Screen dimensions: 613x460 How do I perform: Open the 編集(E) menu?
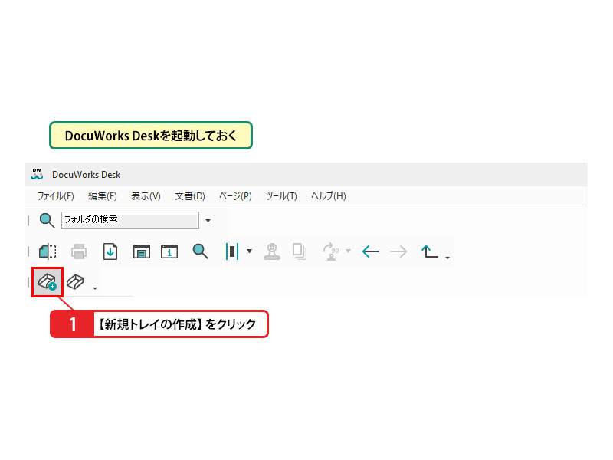103,196
